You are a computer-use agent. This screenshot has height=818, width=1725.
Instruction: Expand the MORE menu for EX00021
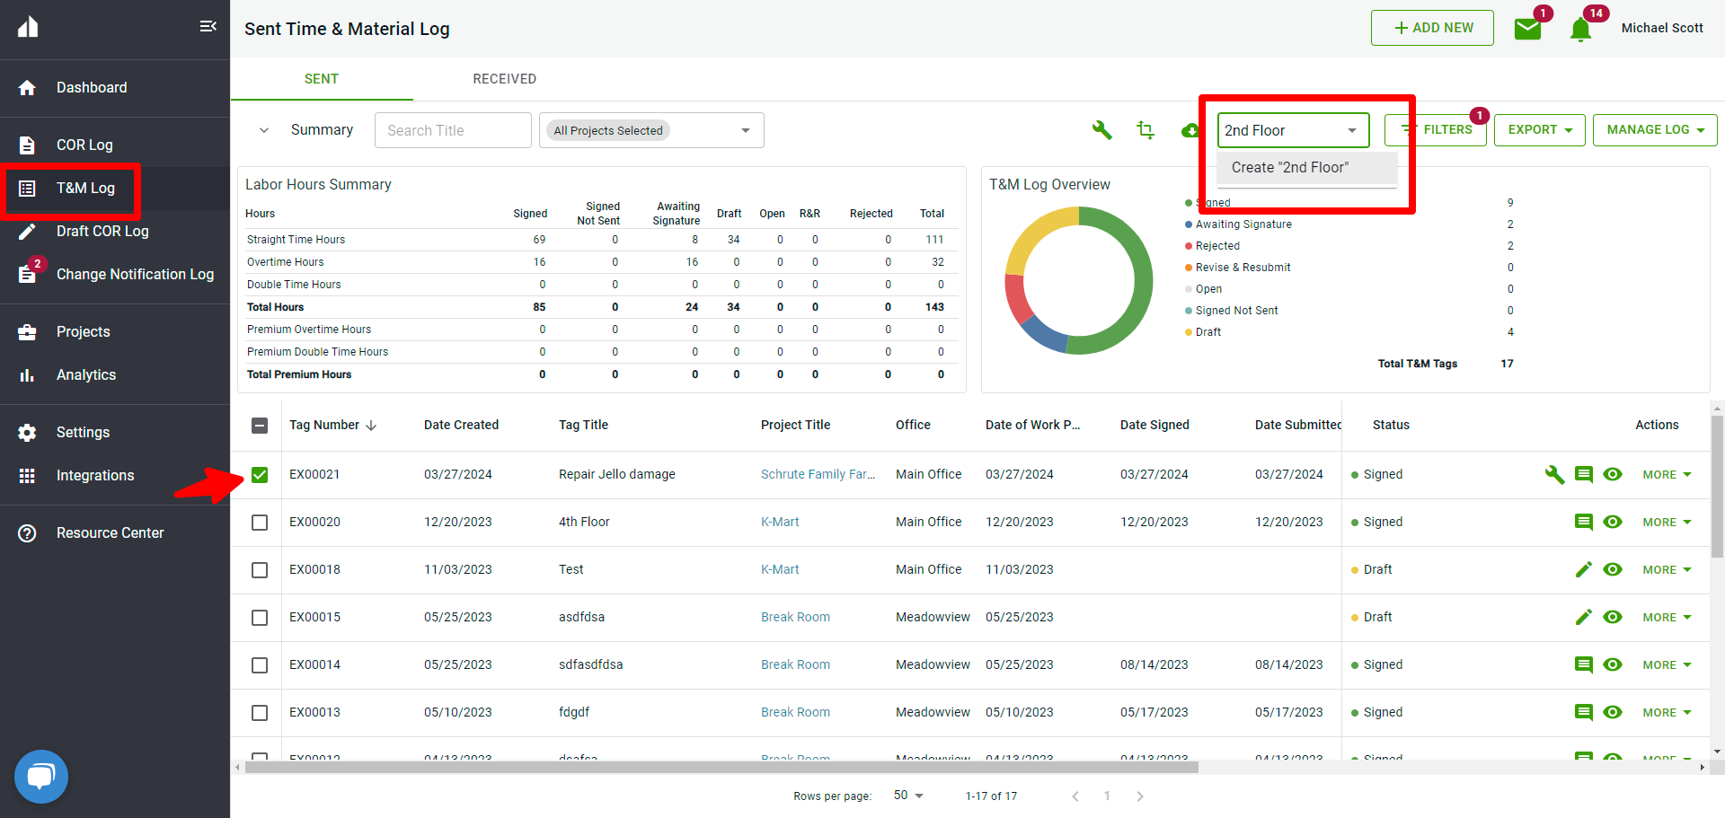click(x=1667, y=474)
